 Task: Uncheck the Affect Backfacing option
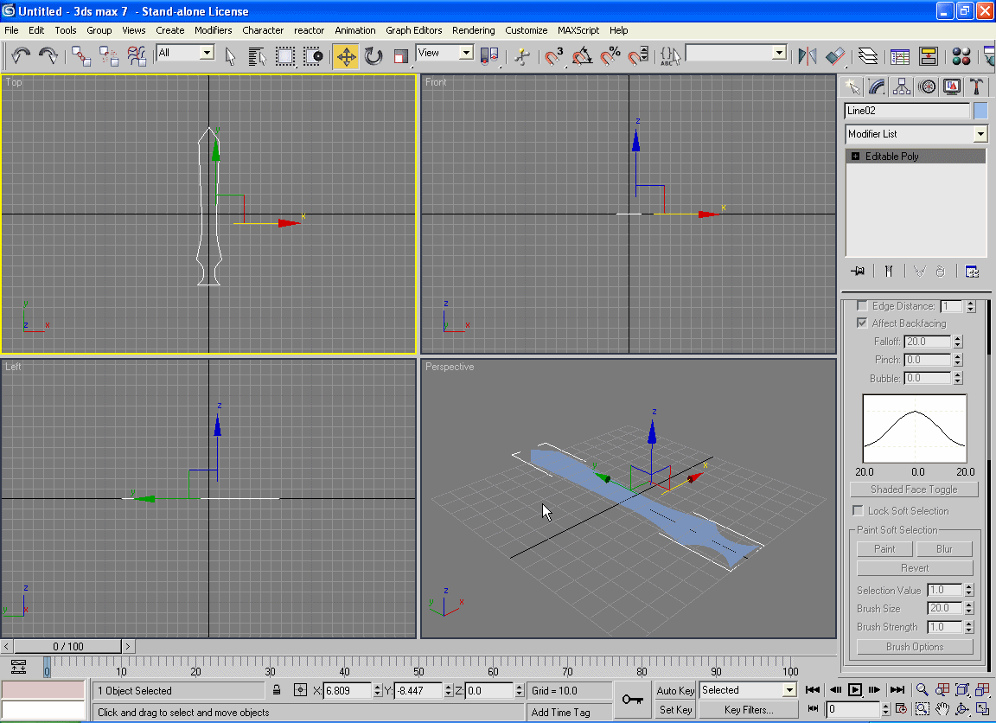pyautogui.click(x=862, y=323)
